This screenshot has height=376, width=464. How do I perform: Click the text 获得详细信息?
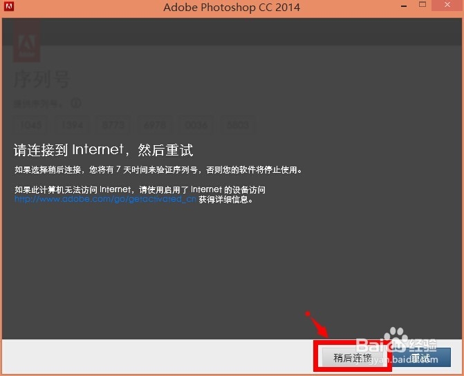coord(226,199)
